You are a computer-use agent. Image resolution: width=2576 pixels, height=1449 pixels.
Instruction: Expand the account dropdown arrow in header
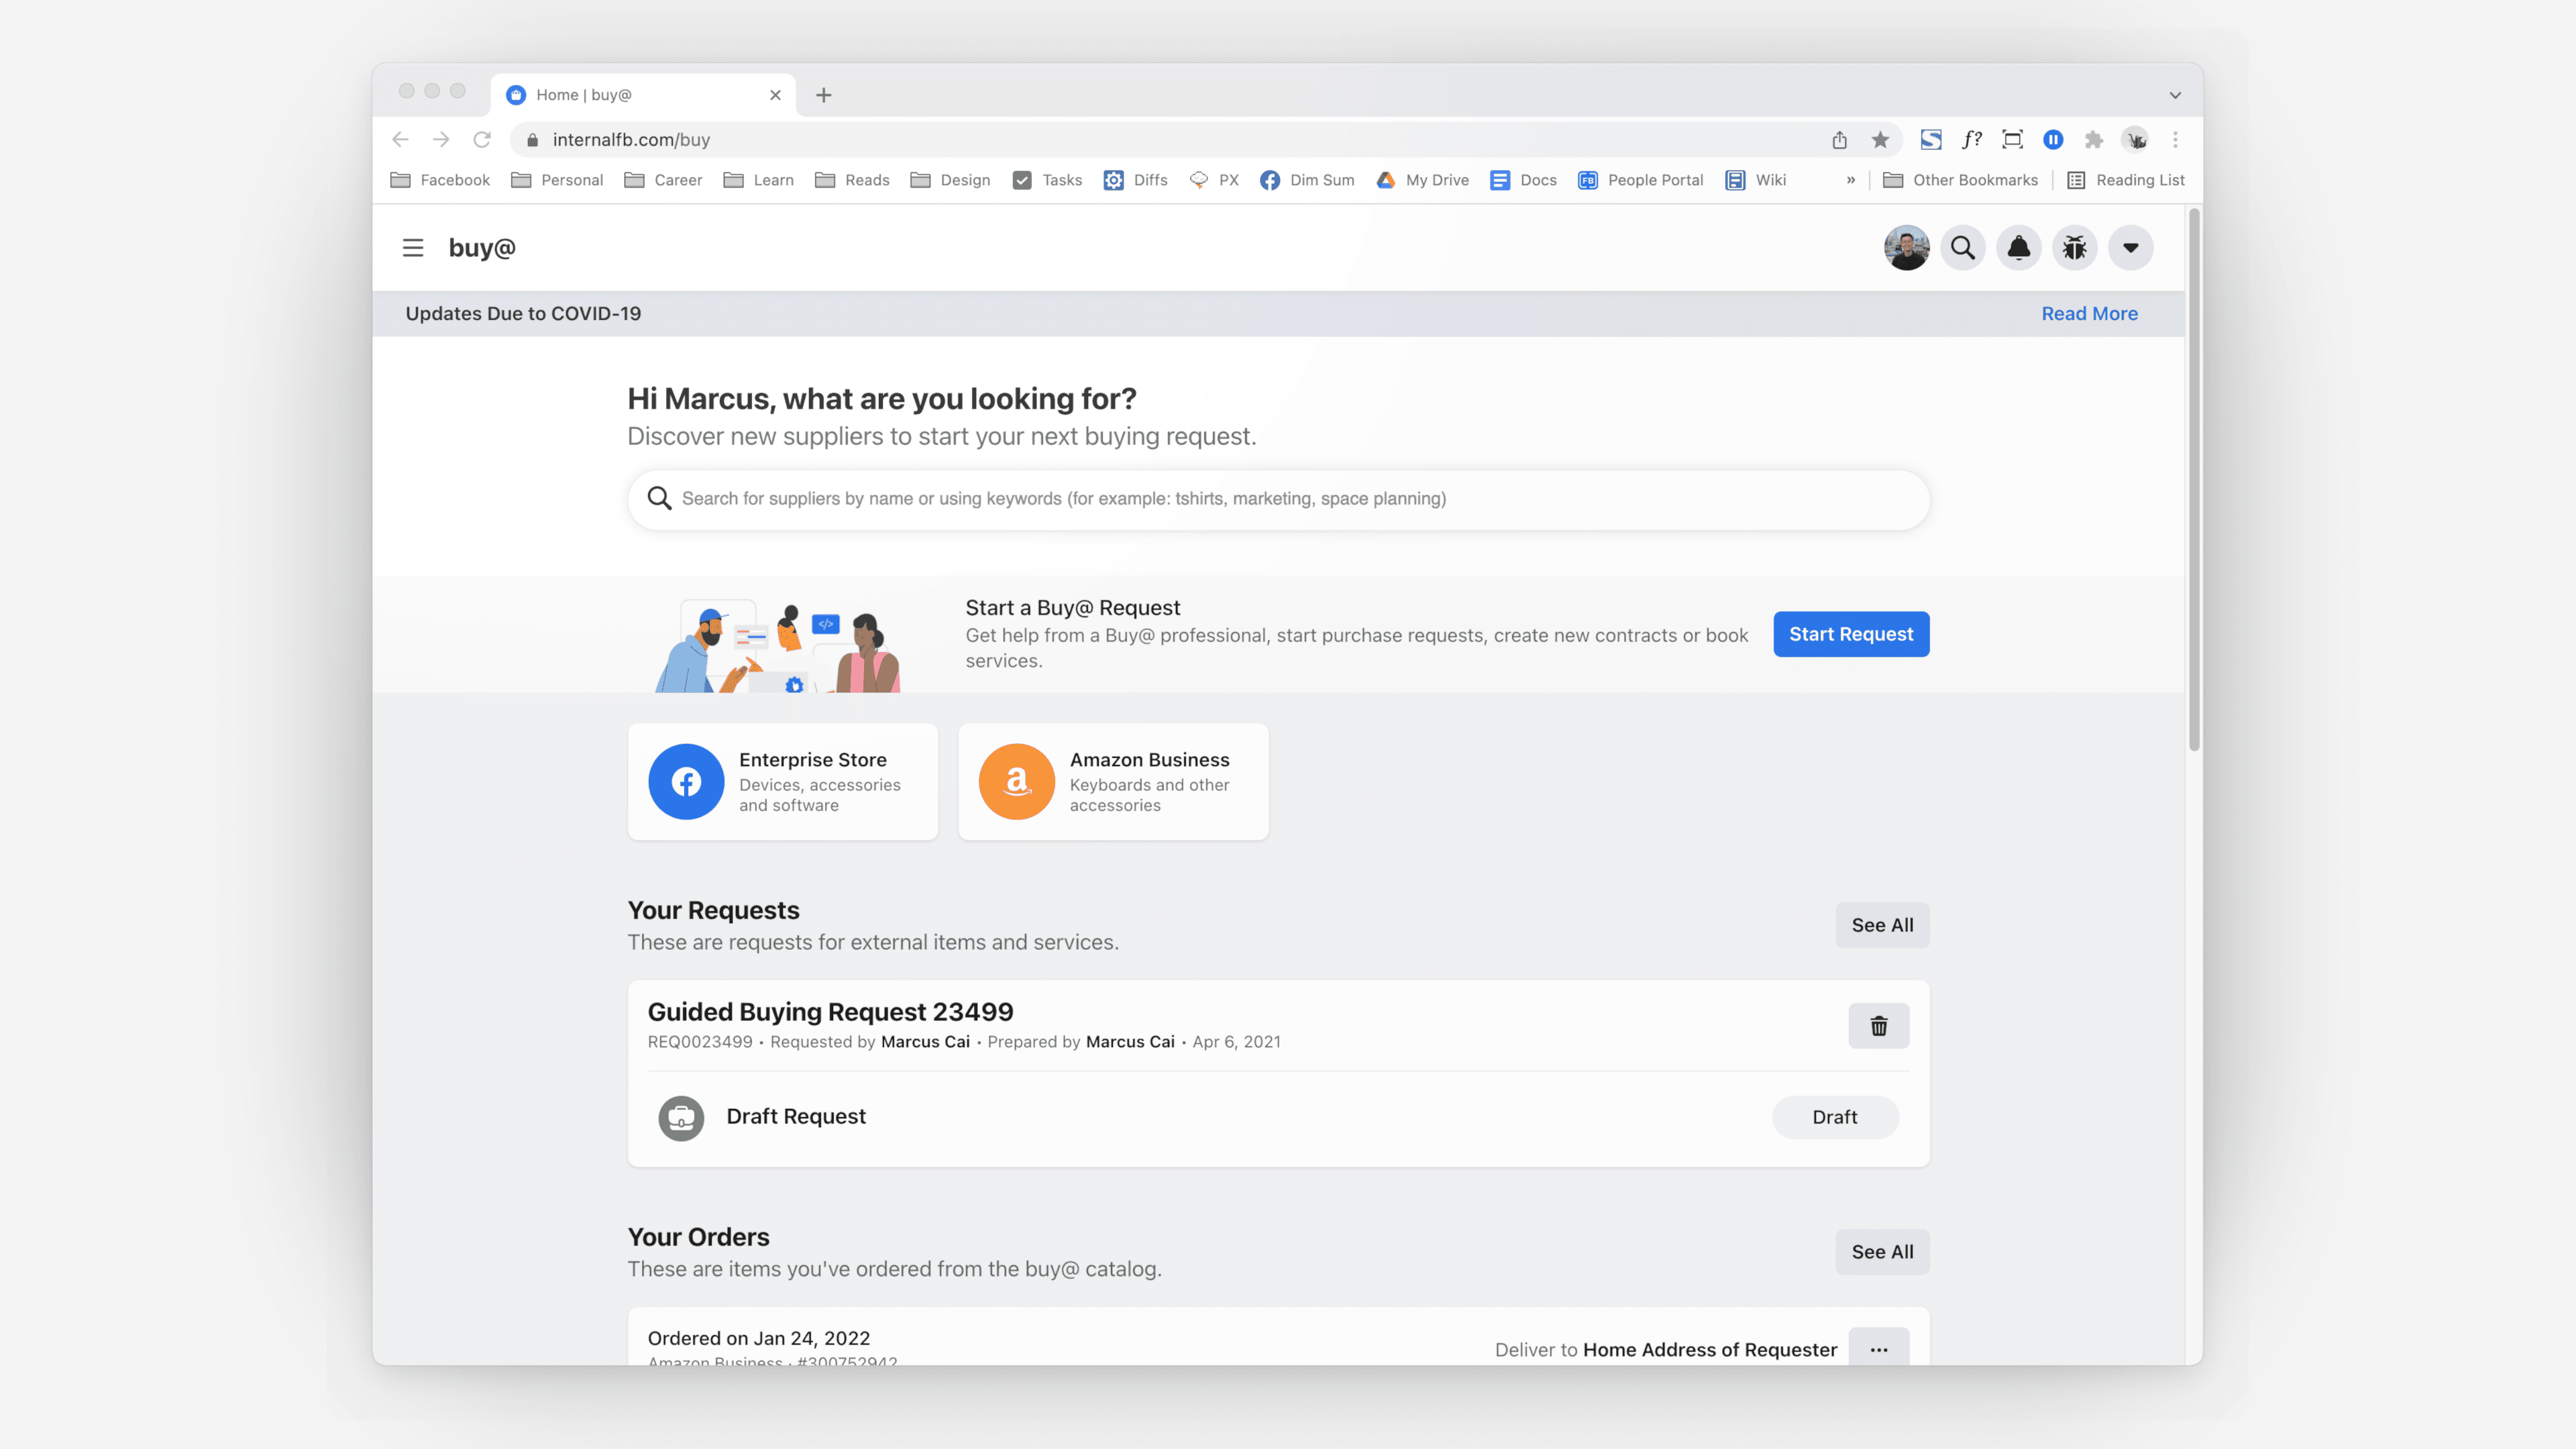click(2131, 248)
